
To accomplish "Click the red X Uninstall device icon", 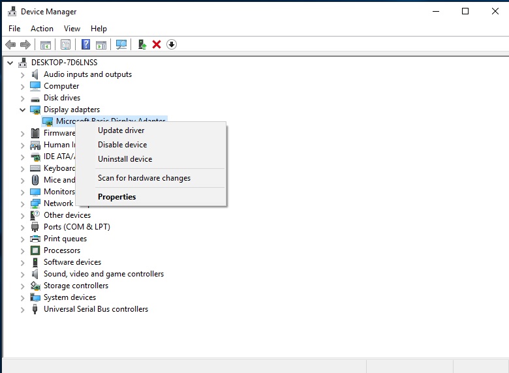I will pos(157,44).
